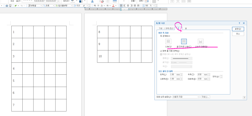Click the 아래쪽 margin input field
The image size is (252, 116).
tap(203, 79)
